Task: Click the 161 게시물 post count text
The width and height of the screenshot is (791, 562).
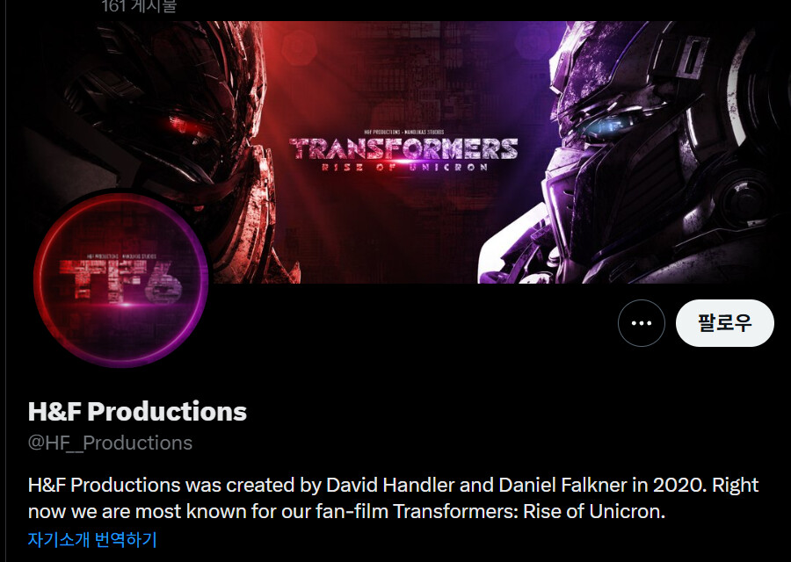Action: coord(139,6)
